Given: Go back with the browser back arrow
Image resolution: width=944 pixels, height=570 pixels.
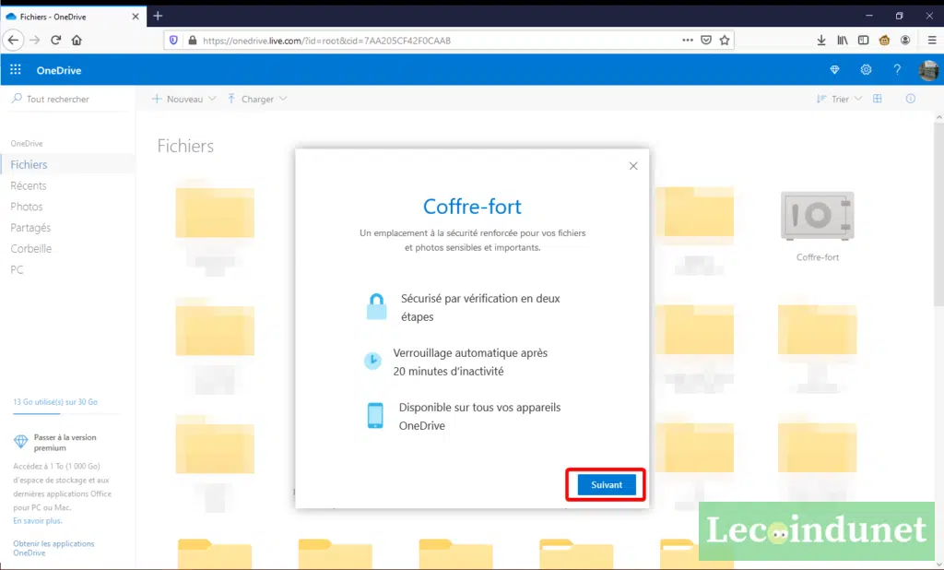Looking at the screenshot, I should pos(13,41).
